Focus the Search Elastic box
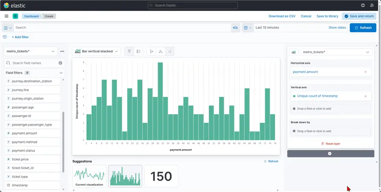 (193, 5)
